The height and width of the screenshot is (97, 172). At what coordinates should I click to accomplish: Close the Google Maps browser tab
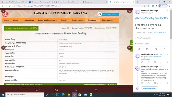point(106,2)
